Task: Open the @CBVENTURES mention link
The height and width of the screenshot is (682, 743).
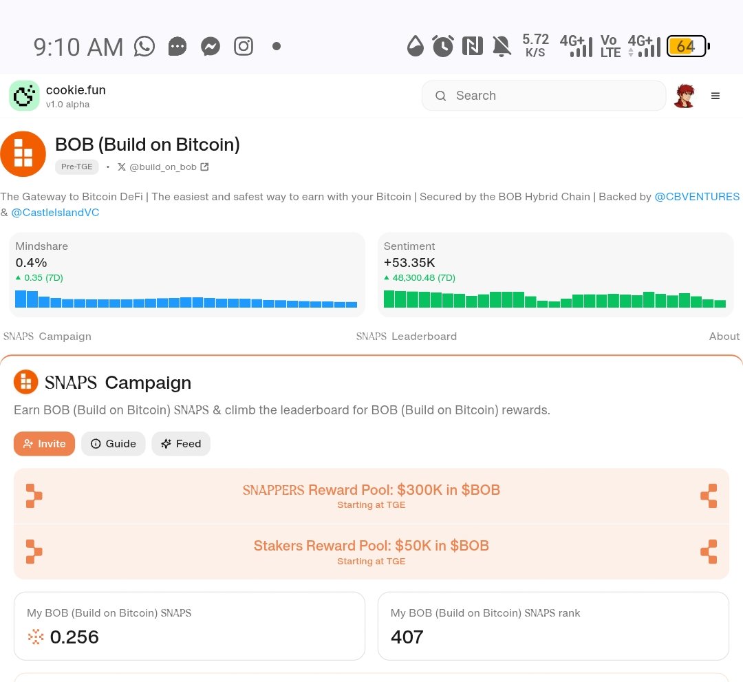Action: 696,197
